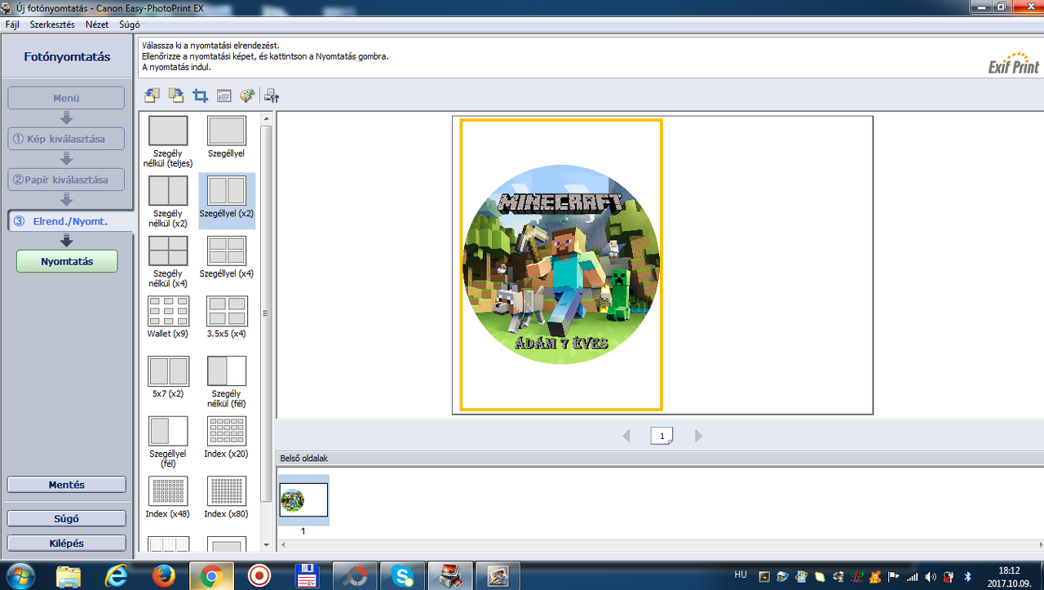Image resolution: width=1044 pixels, height=590 pixels.
Task: Choose the '3.5x5 (x4)' layout
Action: [227, 317]
